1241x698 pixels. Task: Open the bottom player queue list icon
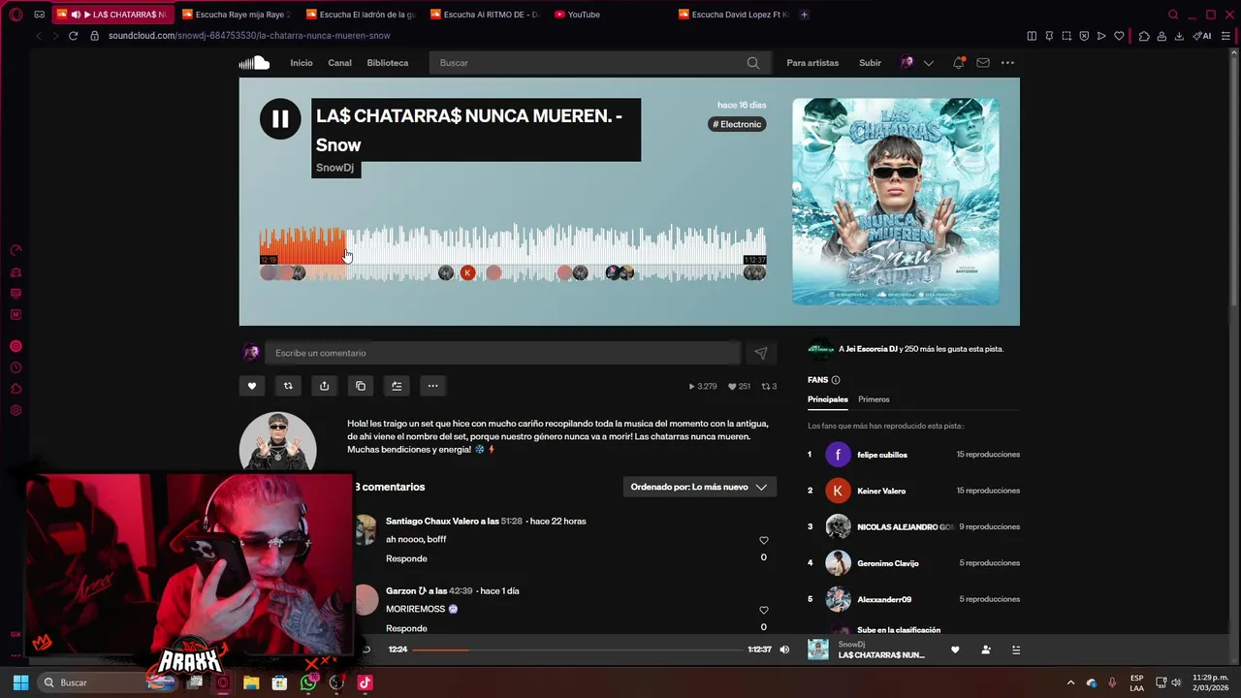[x=1016, y=650]
